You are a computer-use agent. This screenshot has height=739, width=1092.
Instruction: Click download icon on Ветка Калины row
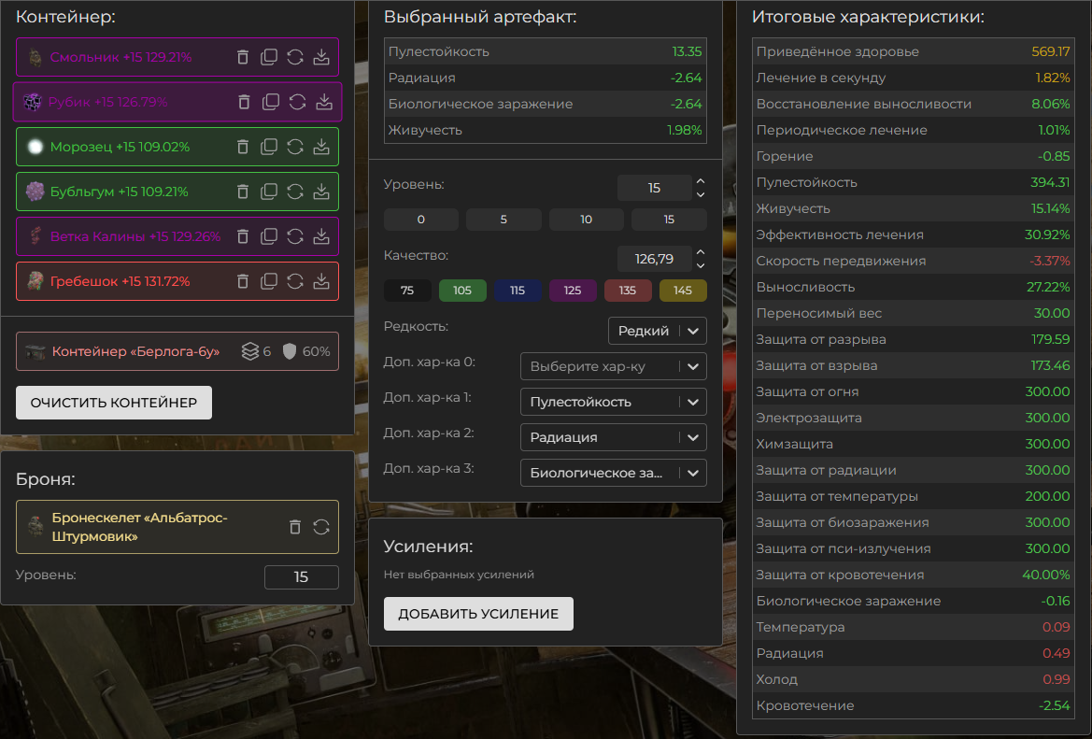tap(321, 236)
